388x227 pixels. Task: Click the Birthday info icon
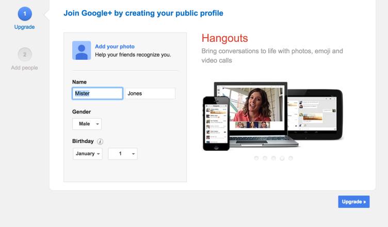pos(101,142)
